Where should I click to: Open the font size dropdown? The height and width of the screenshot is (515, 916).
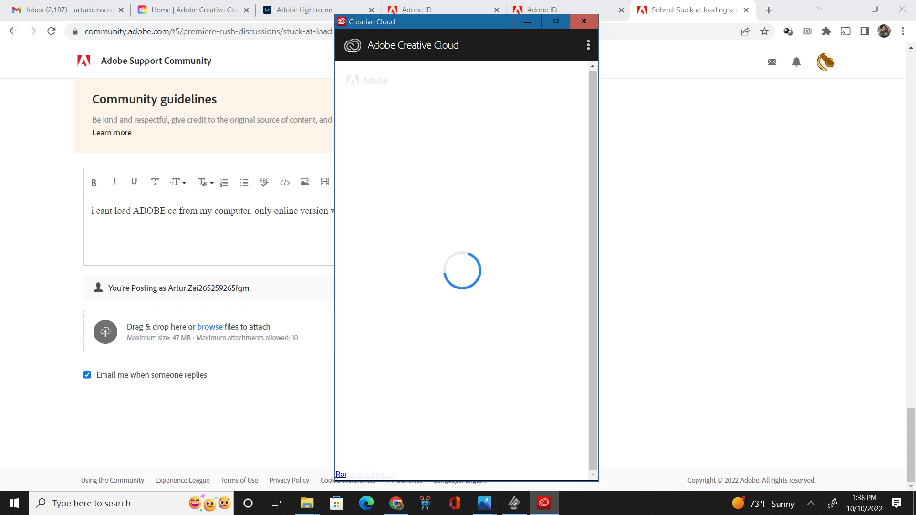pos(178,182)
